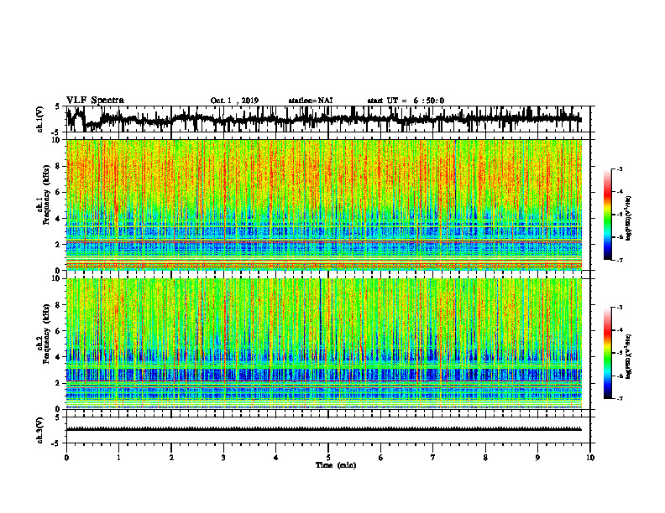Click bottom time-axis tick label "7"

click(x=433, y=458)
